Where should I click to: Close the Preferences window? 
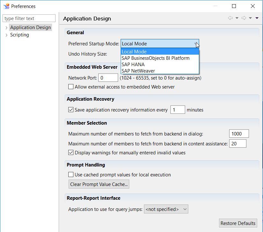click(252, 6)
